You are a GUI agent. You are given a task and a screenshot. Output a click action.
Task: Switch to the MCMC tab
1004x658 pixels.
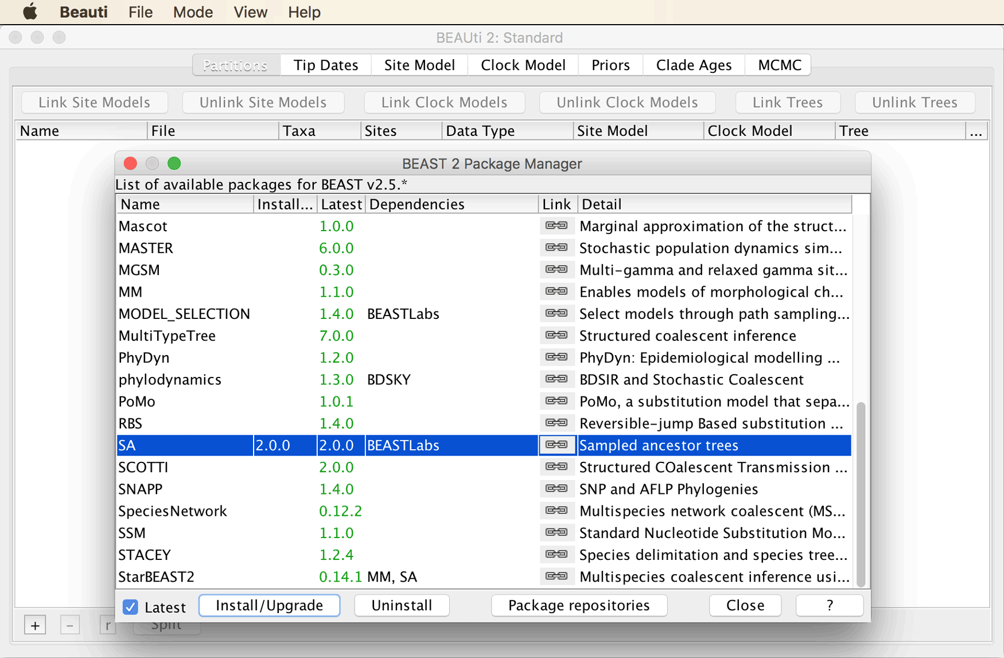point(780,65)
